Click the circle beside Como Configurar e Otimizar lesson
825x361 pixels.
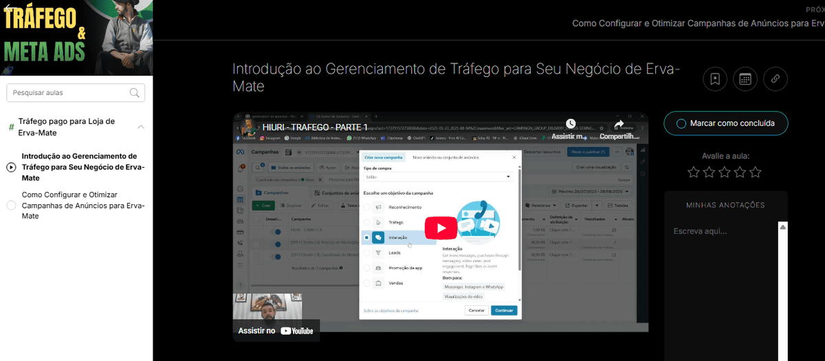[11, 205]
